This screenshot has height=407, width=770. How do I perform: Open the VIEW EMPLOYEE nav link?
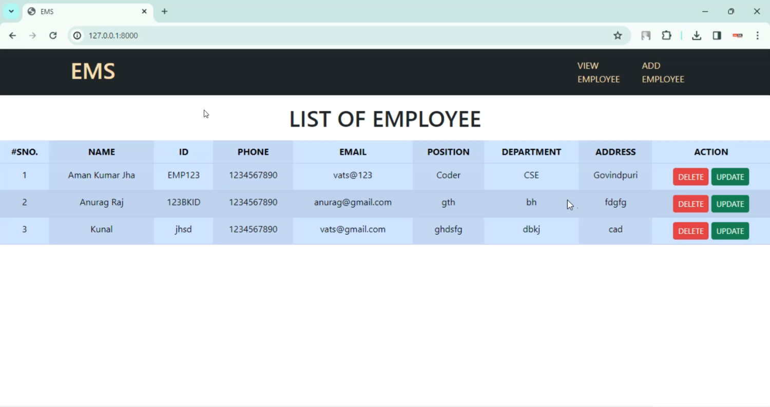(599, 72)
